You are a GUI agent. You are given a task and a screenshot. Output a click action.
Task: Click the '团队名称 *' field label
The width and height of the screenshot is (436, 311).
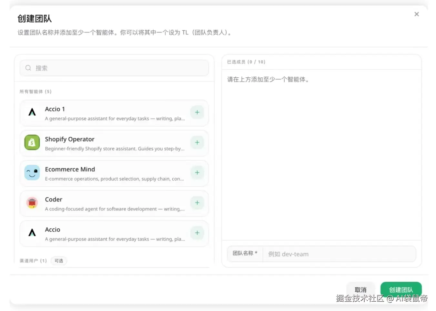(x=245, y=253)
